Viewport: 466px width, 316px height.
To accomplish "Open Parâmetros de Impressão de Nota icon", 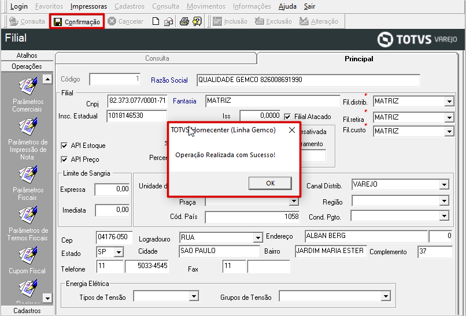I will click(x=28, y=126).
